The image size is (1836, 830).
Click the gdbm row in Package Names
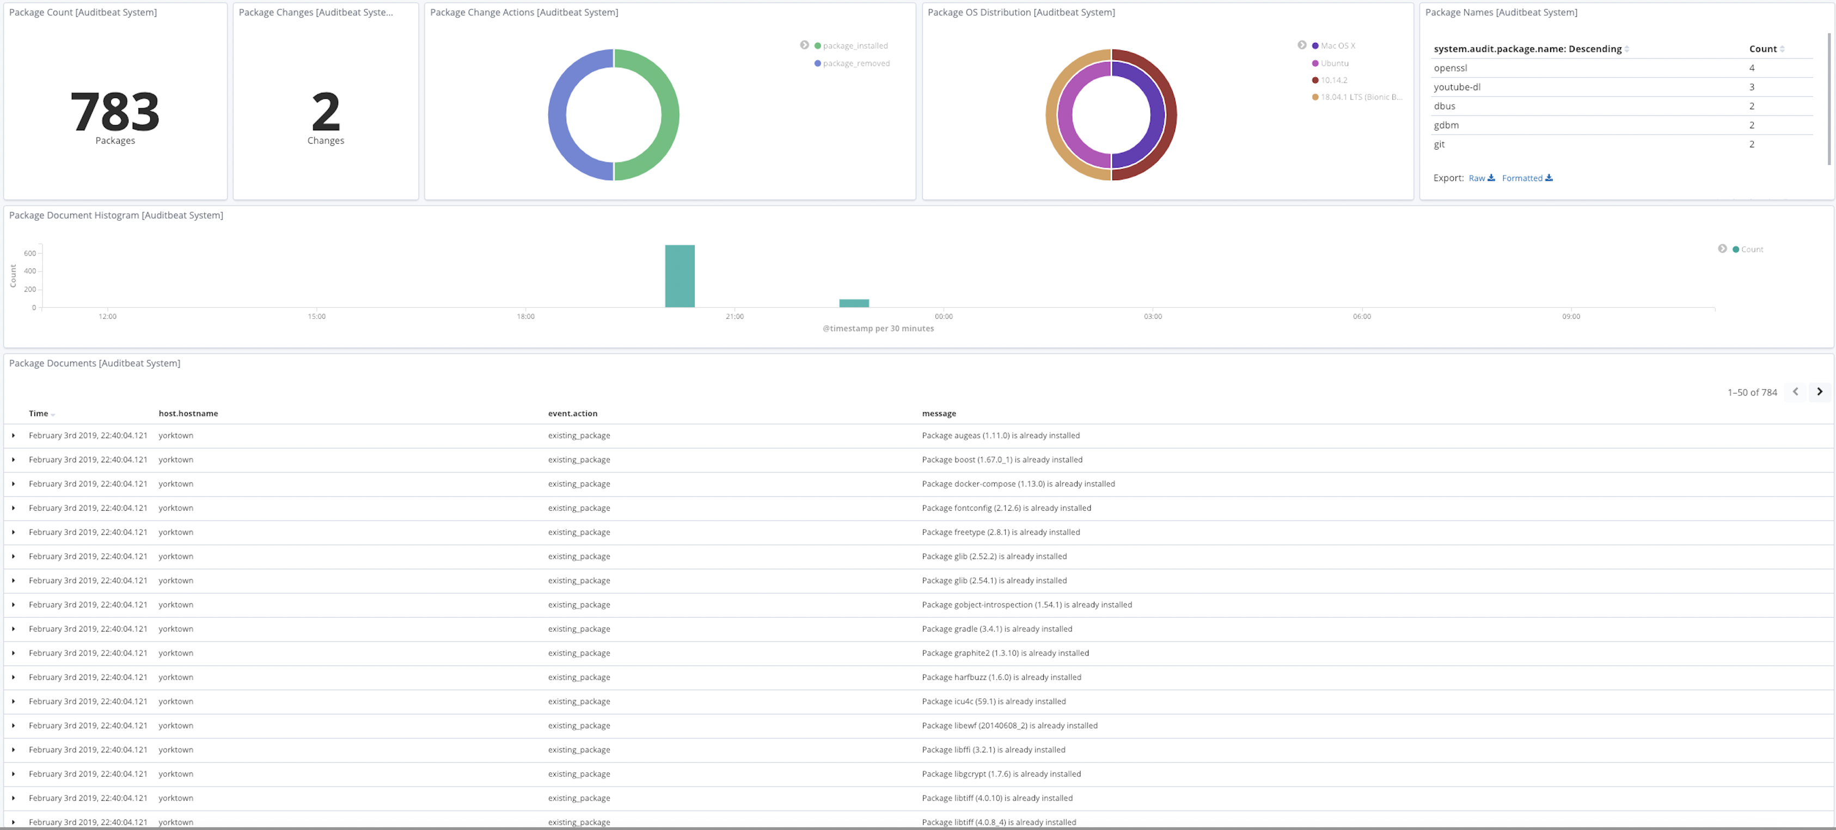1621,125
